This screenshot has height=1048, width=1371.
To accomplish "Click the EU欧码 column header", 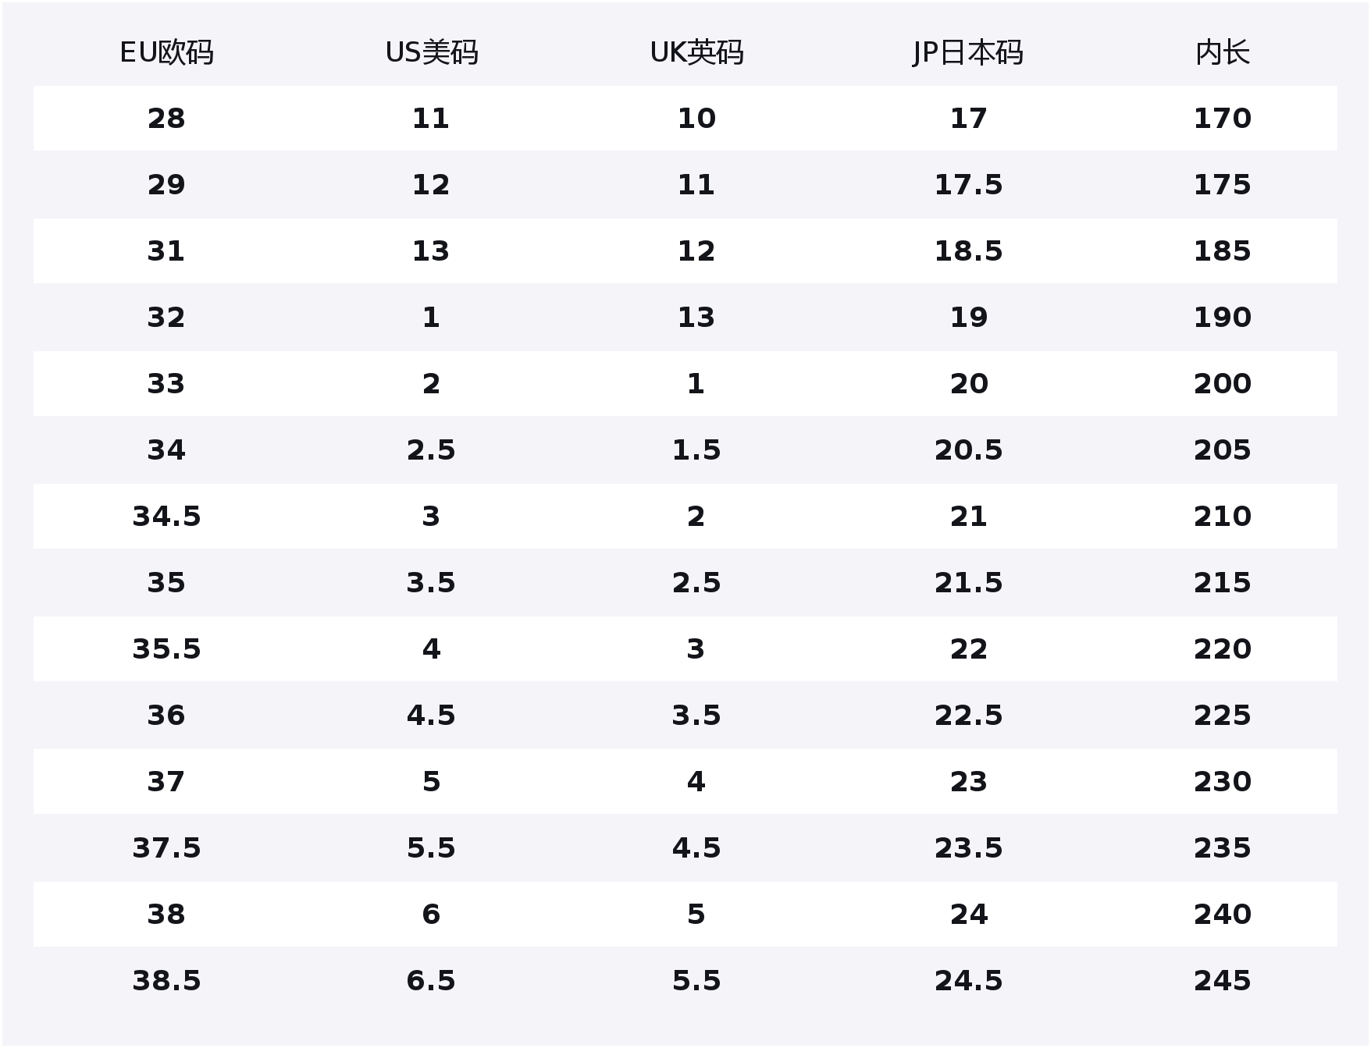I will (166, 53).
